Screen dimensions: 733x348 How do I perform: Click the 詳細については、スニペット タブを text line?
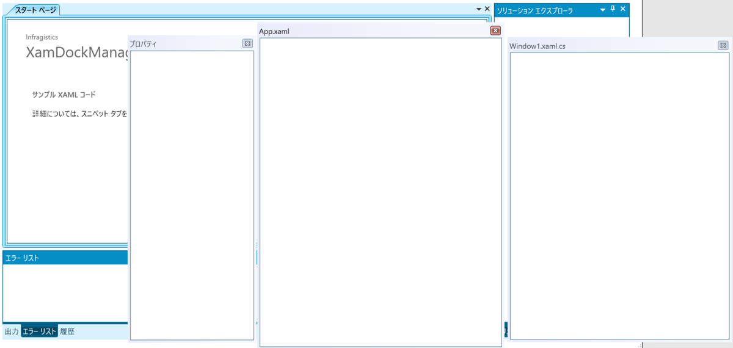(80, 114)
